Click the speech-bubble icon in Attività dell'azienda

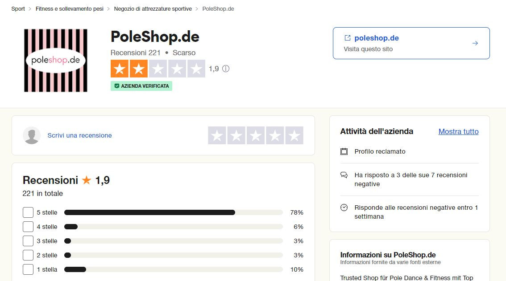tap(344, 175)
